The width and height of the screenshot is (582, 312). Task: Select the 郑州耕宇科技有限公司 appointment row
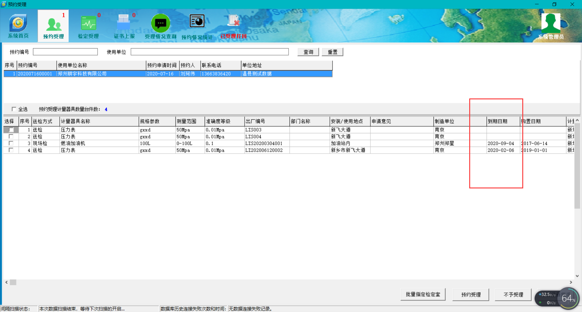click(82, 74)
